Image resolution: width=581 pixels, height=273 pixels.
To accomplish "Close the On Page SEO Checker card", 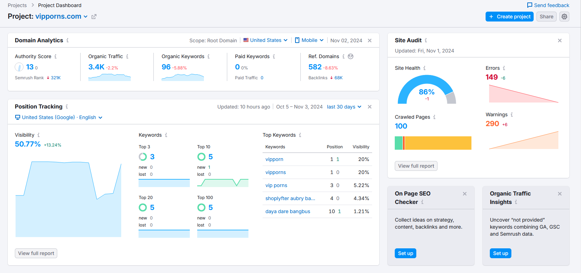I will (465, 194).
